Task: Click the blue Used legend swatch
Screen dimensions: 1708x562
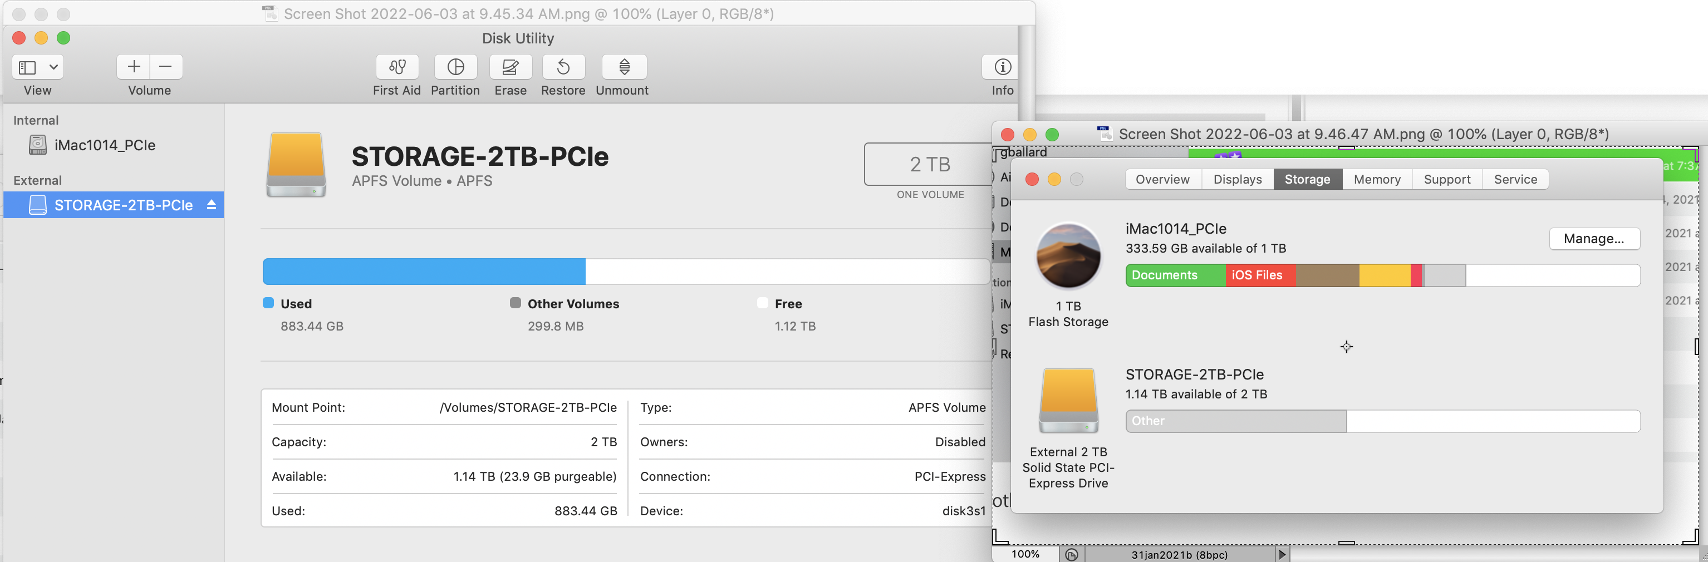Action: [x=268, y=303]
